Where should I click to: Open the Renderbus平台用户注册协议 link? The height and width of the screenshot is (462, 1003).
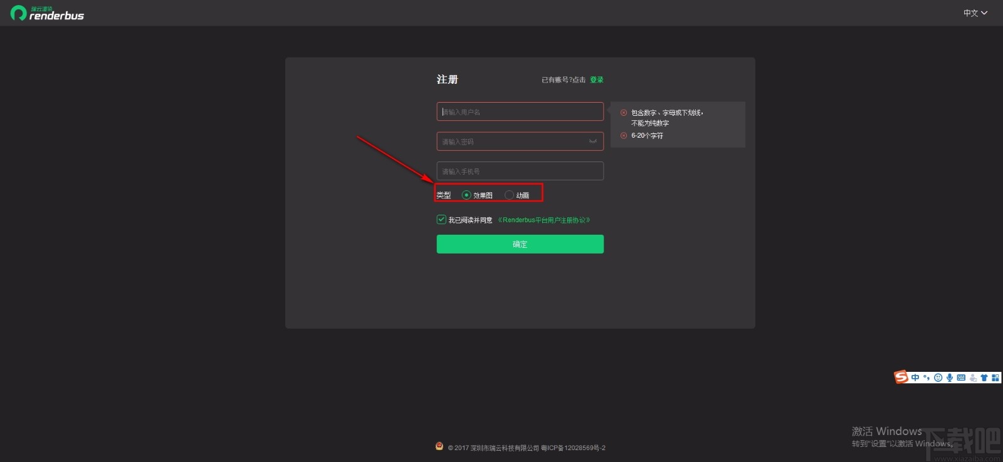[x=544, y=220]
